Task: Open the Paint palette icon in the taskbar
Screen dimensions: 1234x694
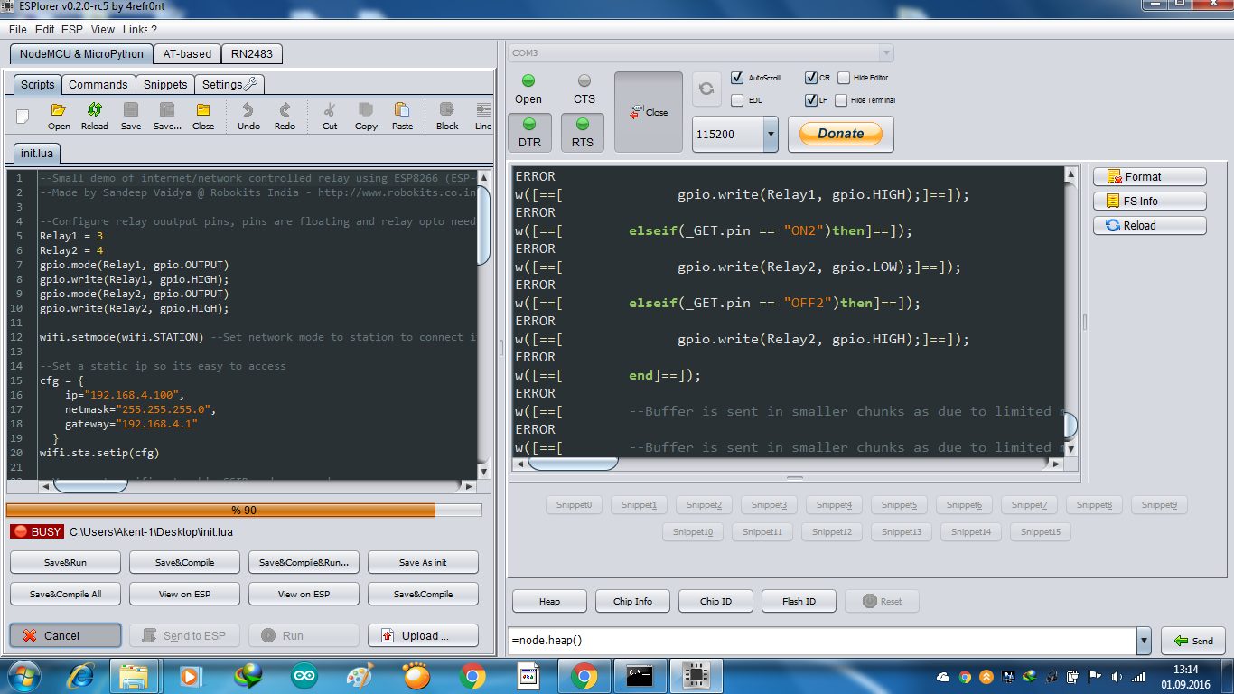Action: coord(360,675)
